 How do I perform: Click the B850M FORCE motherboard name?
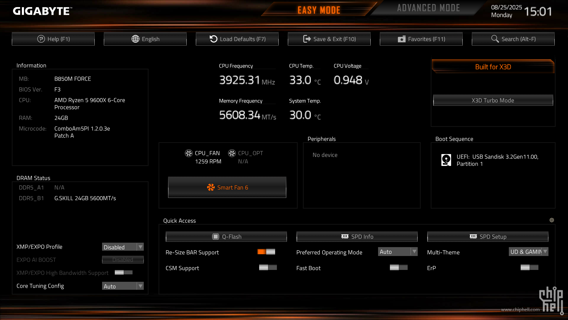[72, 79]
